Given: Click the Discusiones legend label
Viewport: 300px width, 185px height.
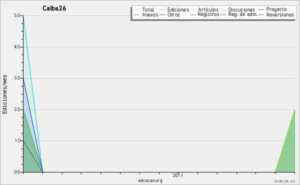Looking at the screenshot, I should [241, 9].
